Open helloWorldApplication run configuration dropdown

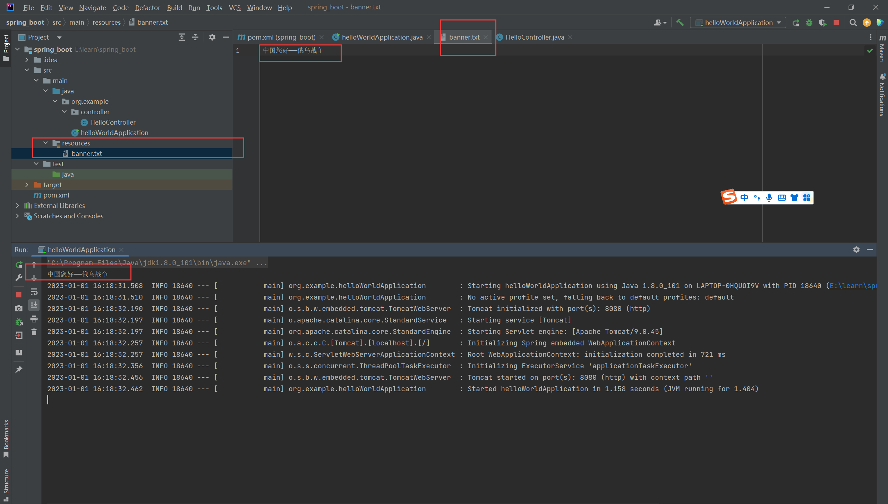point(738,23)
